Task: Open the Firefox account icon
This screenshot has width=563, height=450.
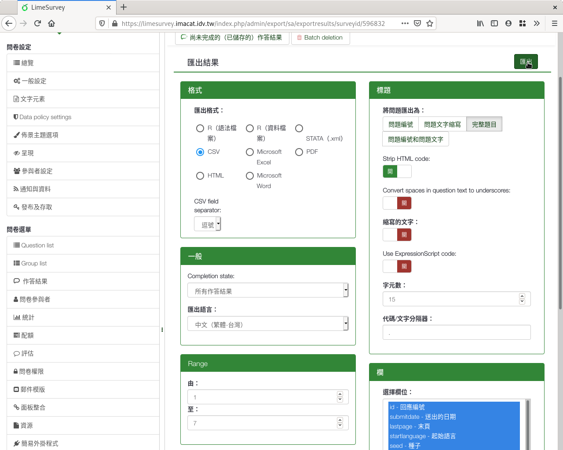Action: [508, 23]
